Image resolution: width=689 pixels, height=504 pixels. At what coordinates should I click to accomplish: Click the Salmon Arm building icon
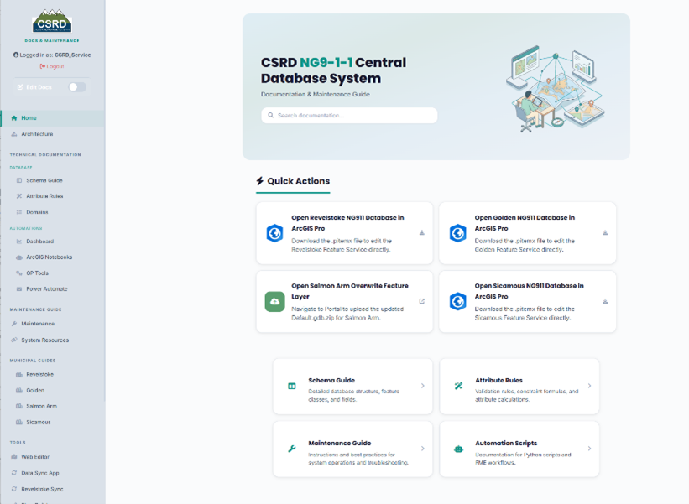[19, 406]
